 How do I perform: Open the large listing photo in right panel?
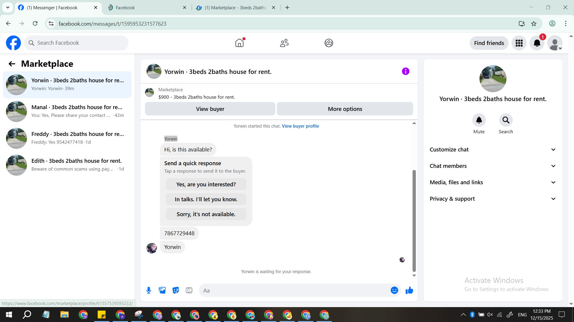pos(493,79)
